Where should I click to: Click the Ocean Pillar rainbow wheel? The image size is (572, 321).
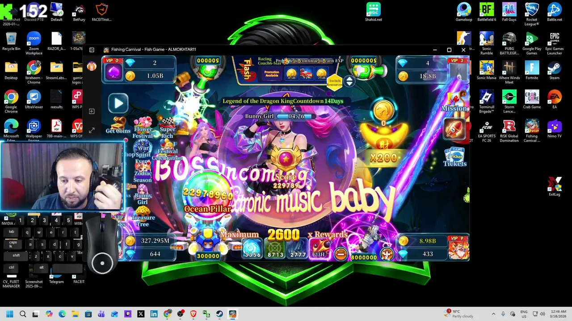[207, 195]
